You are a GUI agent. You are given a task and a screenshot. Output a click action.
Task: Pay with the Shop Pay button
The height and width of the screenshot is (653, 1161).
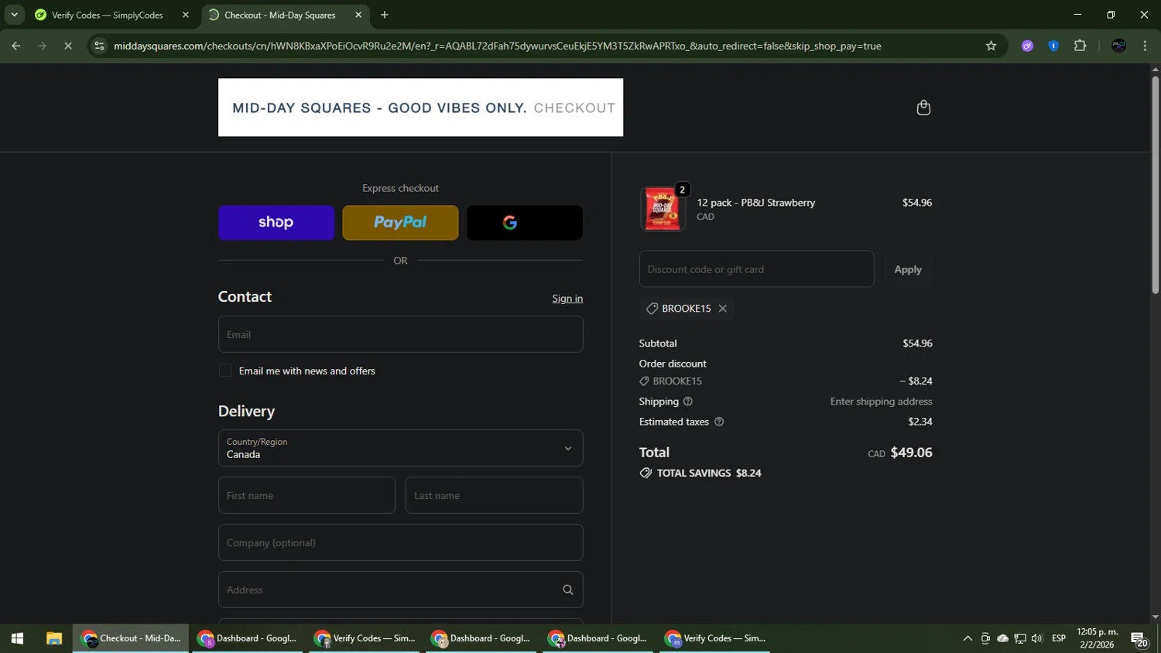[276, 223]
